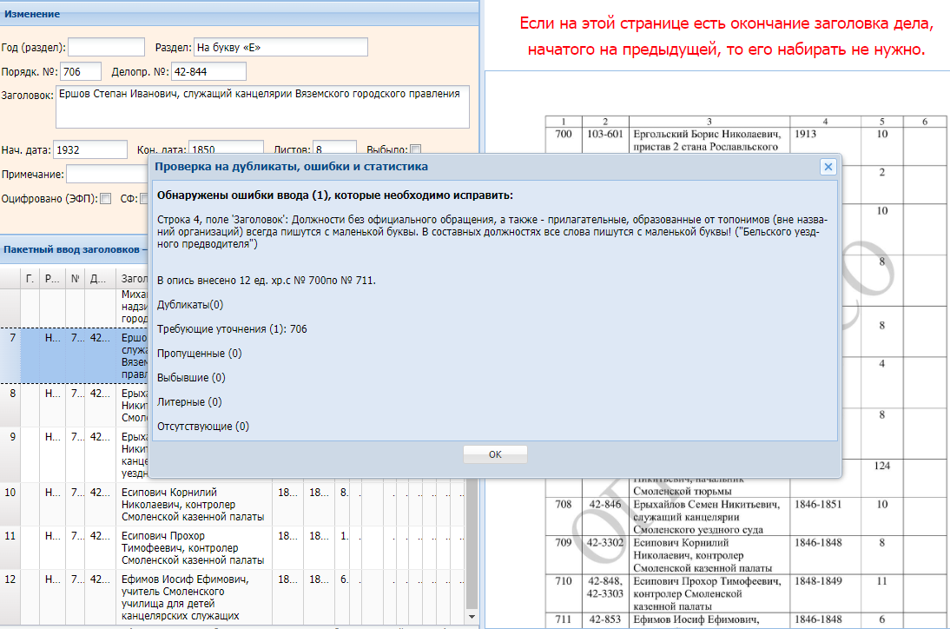Image resolution: width=950 pixels, height=629 pixels.
Task: Select grid row 12 Ефимов Иосиф Ефимович
Action: point(234,597)
